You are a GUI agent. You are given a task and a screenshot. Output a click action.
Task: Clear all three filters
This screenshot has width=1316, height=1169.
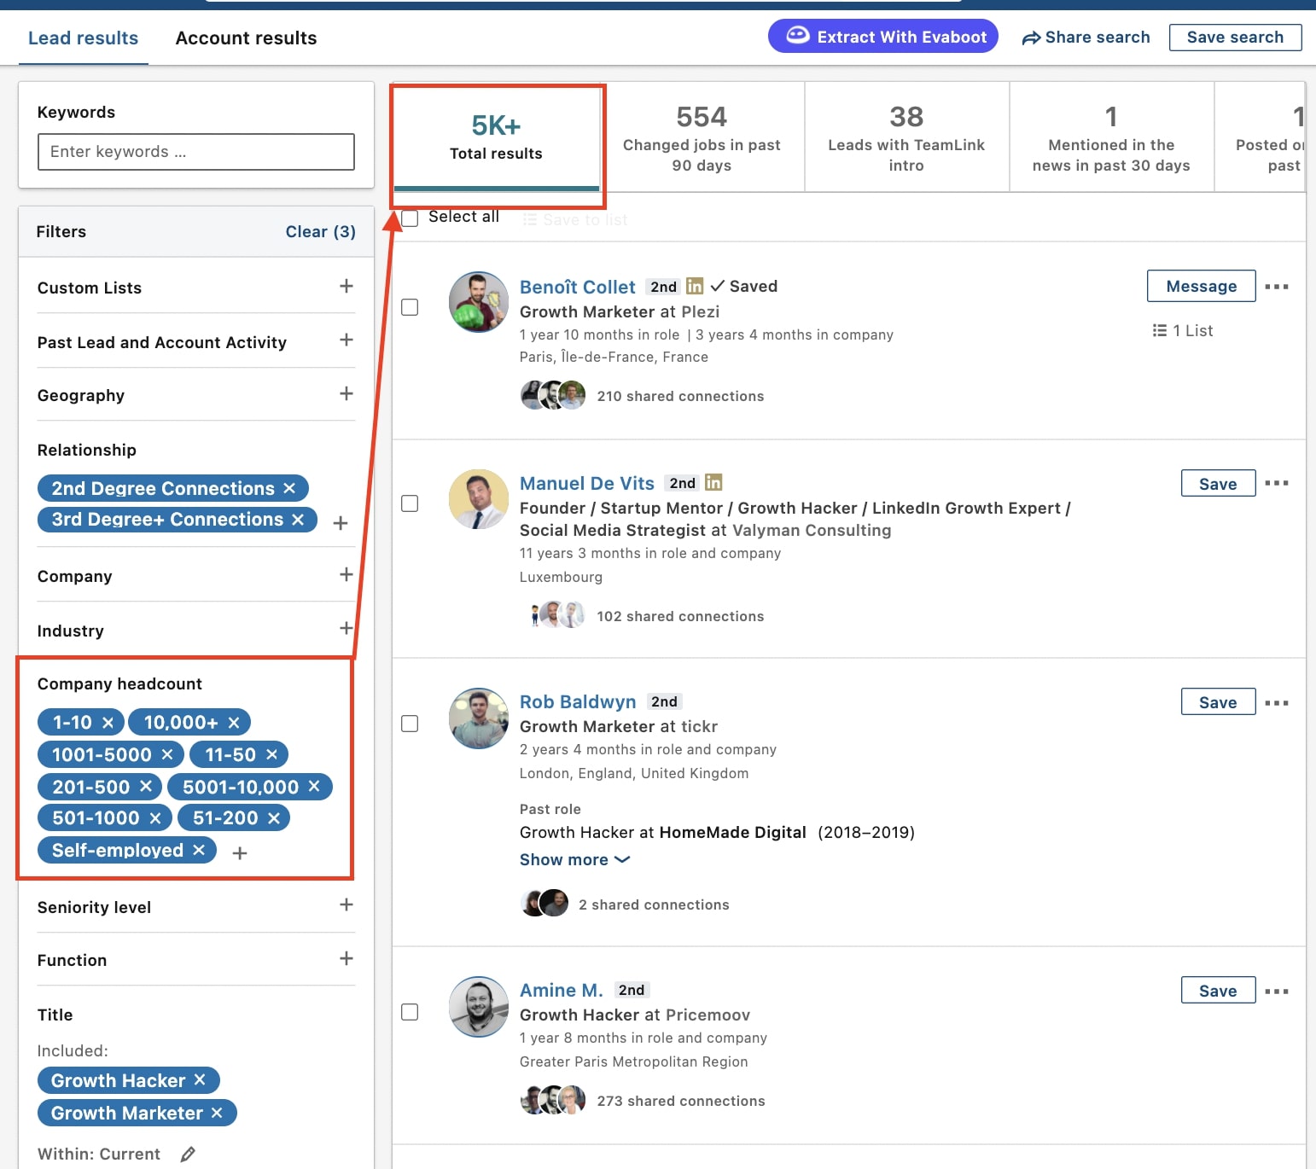pos(320,231)
